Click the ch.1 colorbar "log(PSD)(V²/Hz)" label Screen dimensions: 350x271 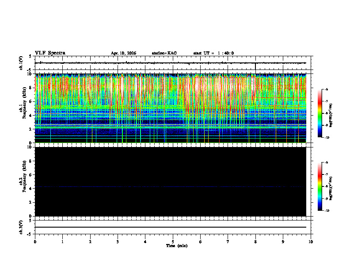(331, 115)
